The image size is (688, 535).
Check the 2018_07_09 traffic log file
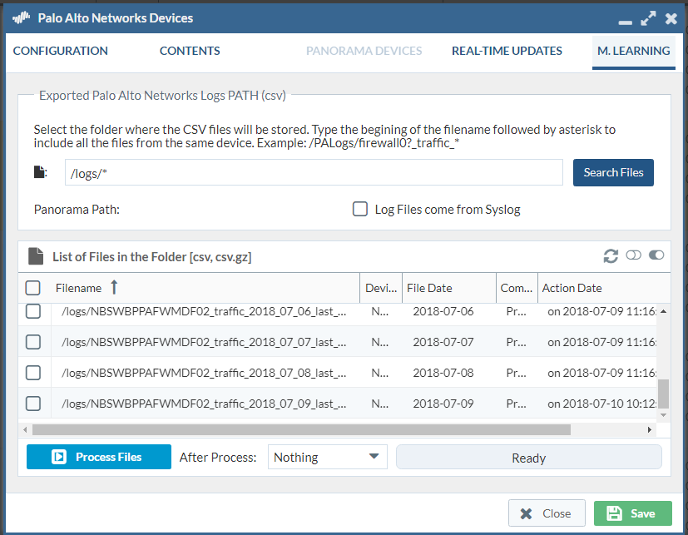pos(33,404)
